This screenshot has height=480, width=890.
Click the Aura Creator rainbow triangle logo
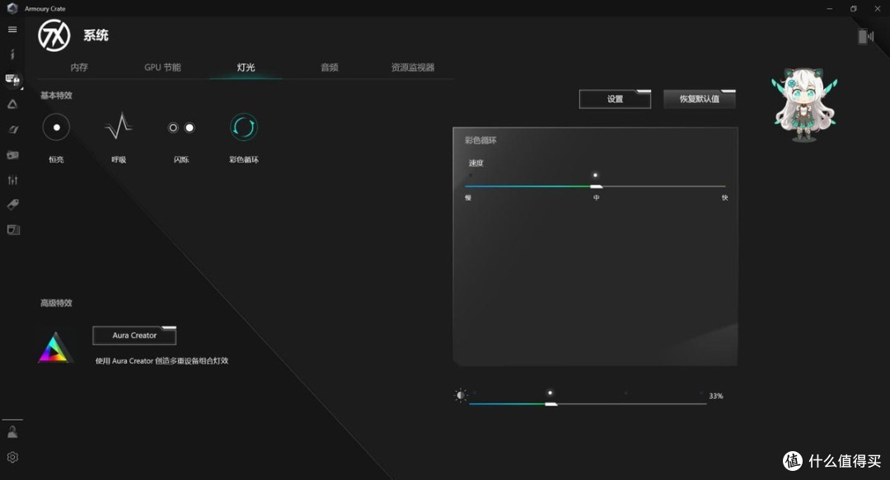56,347
